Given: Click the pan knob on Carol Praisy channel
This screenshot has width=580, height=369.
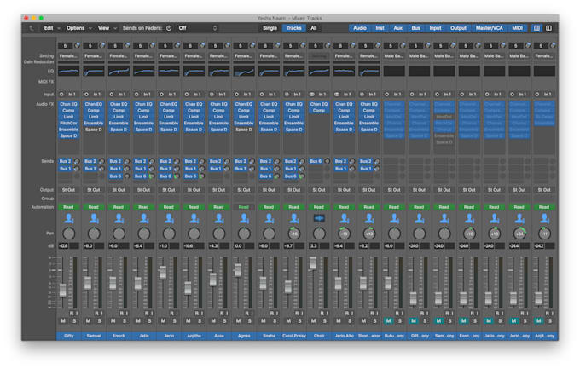Looking at the screenshot, I should click(294, 234).
